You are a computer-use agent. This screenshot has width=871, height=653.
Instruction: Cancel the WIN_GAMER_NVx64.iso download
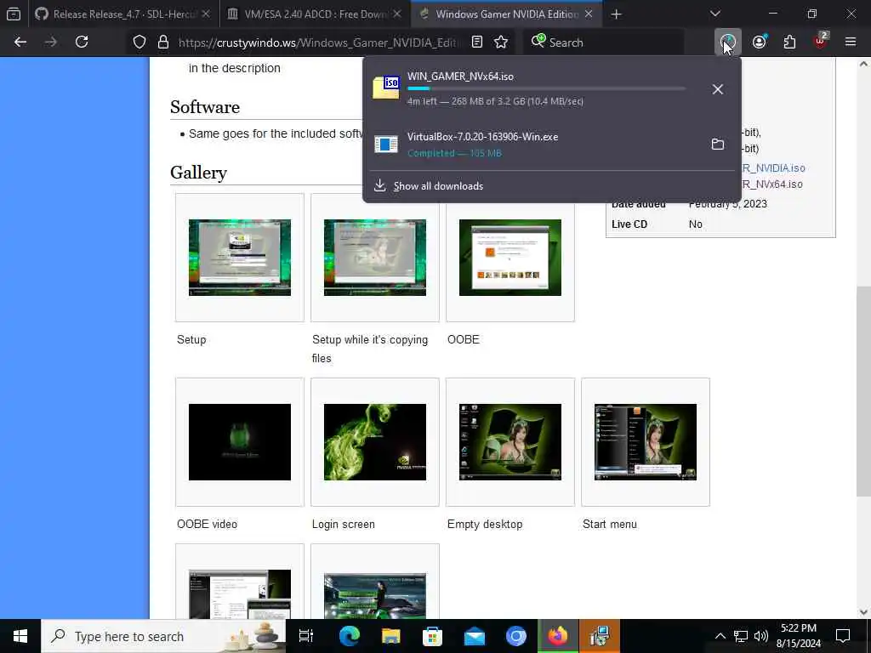click(718, 88)
